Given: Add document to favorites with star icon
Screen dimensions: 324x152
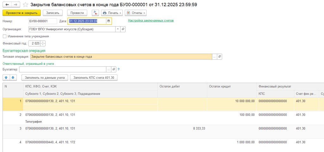Looking at the screenshot, I should 26,5.
